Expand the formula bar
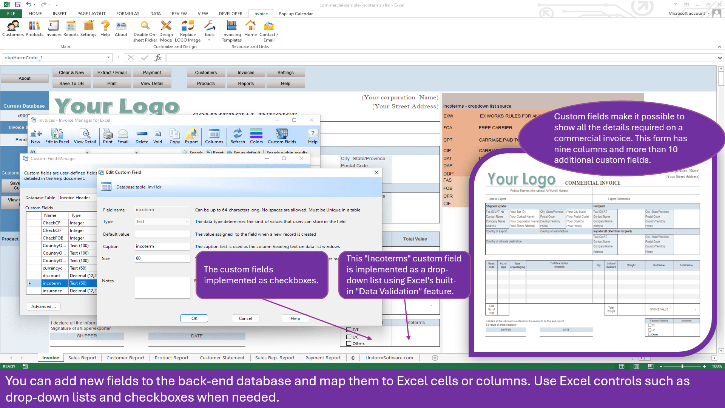 (x=720, y=58)
